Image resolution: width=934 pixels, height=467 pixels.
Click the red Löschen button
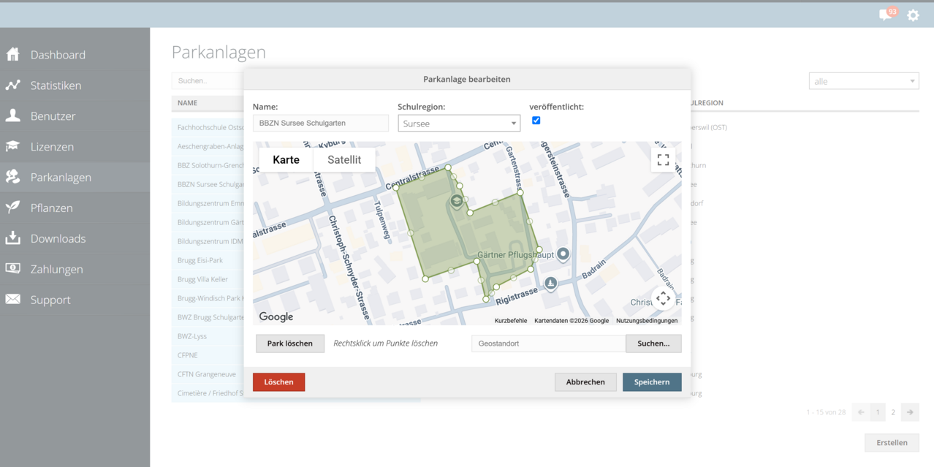(x=278, y=382)
